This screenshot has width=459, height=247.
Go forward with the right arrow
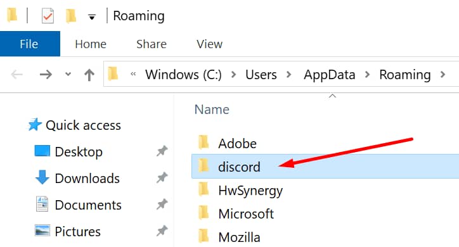click(x=46, y=75)
